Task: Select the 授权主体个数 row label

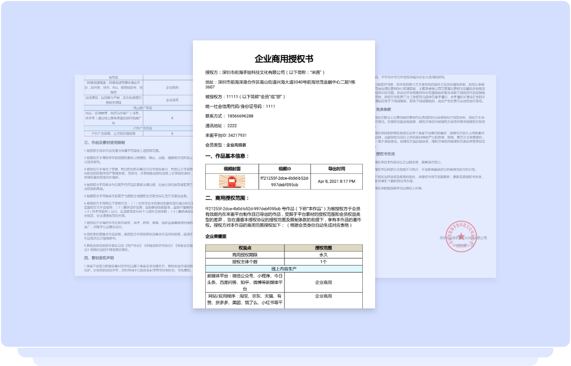Action: (245, 262)
